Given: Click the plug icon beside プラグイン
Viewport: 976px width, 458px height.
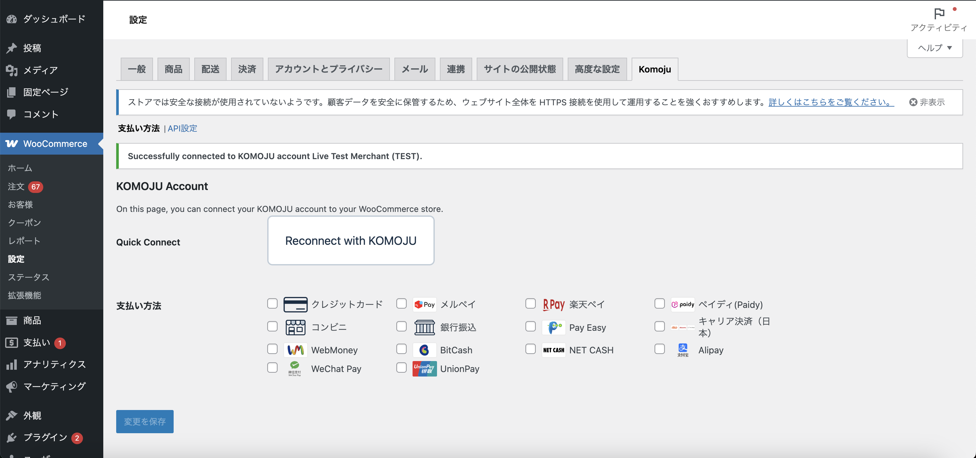Looking at the screenshot, I should pyautogui.click(x=12, y=438).
